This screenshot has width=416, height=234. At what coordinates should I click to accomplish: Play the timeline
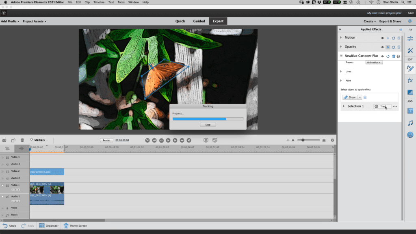point(168,140)
